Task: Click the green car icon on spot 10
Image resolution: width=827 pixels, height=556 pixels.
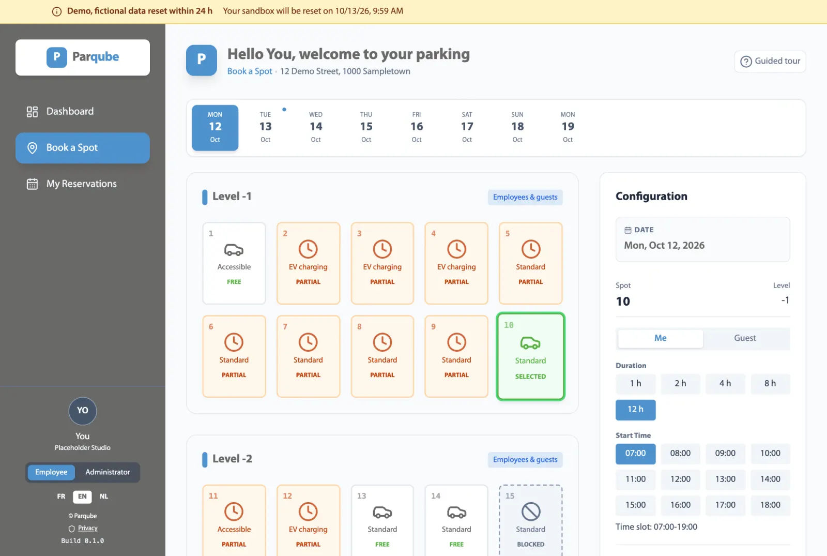Action: point(530,343)
